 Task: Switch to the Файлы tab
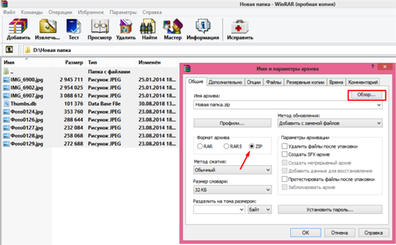click(x=273, y=82)
